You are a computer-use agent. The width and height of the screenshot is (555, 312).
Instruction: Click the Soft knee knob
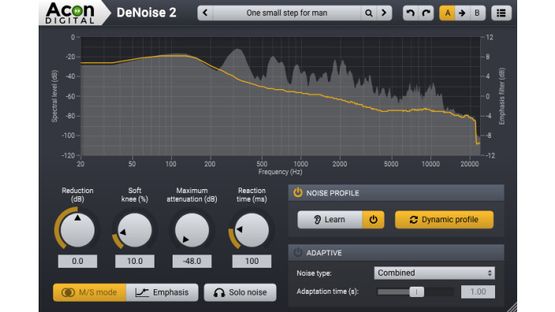click(135, 230)
